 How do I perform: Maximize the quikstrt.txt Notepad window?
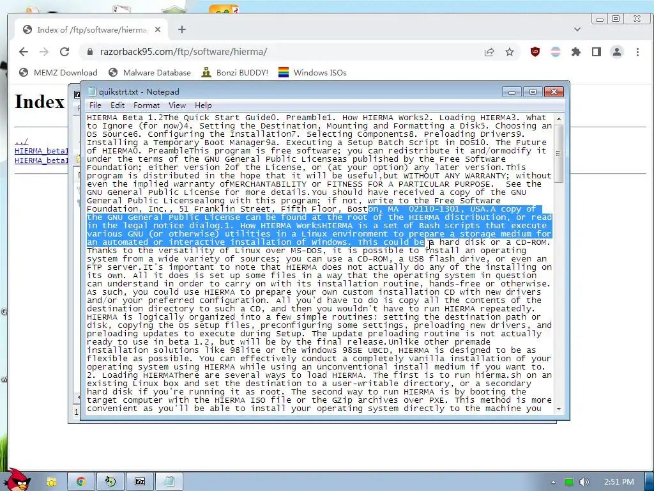533,92
